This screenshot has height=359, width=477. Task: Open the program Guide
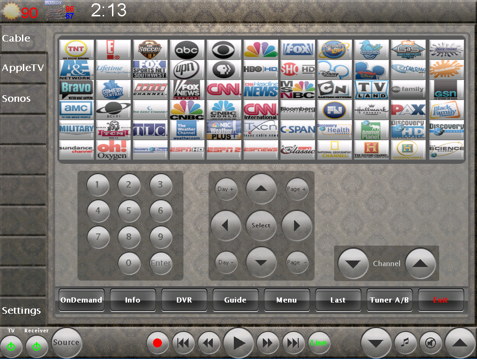[x=235, y=300]
